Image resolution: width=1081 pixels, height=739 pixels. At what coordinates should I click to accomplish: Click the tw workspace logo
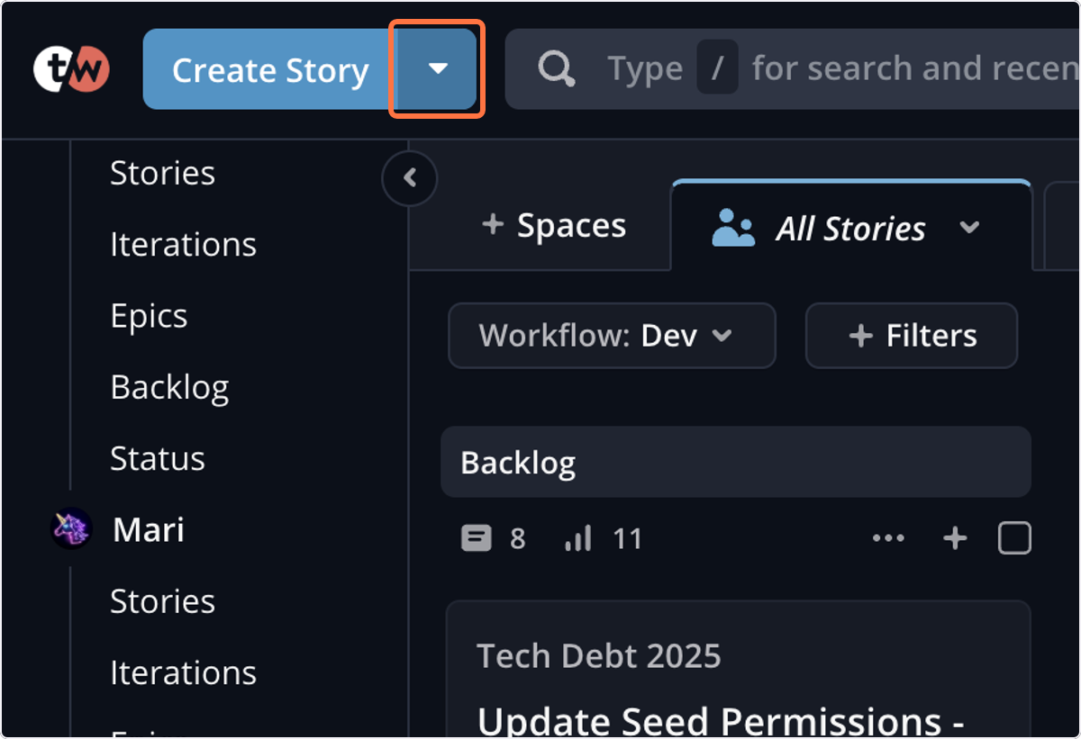[71, 69]
